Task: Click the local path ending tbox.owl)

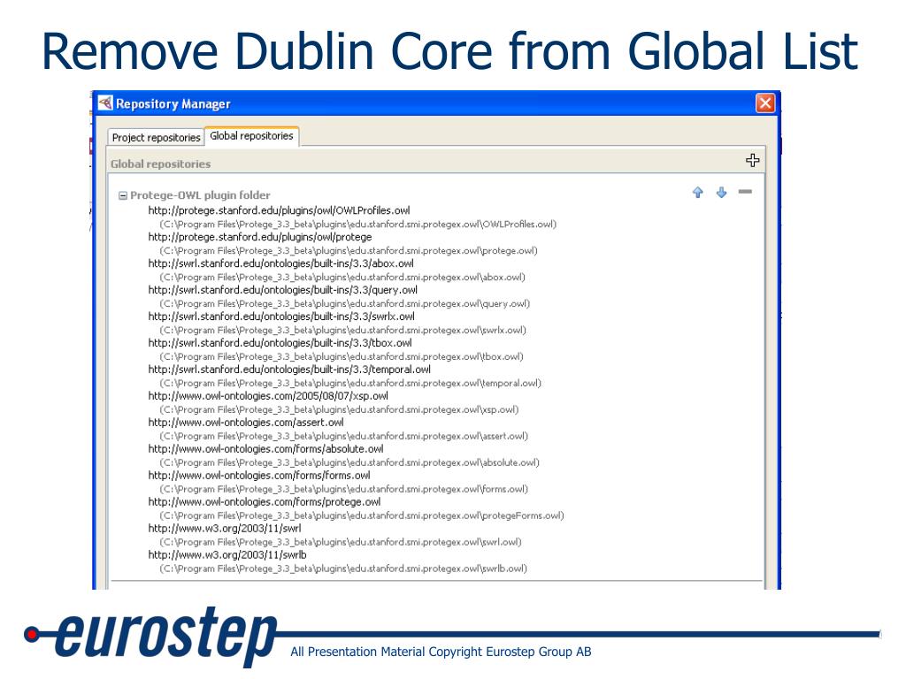Action: [x=341, y=357]
